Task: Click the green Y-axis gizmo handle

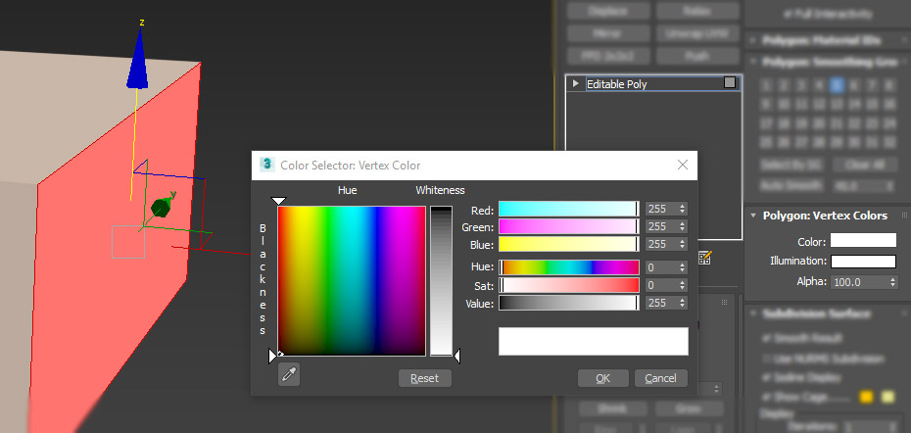Action: pos(161,207)
